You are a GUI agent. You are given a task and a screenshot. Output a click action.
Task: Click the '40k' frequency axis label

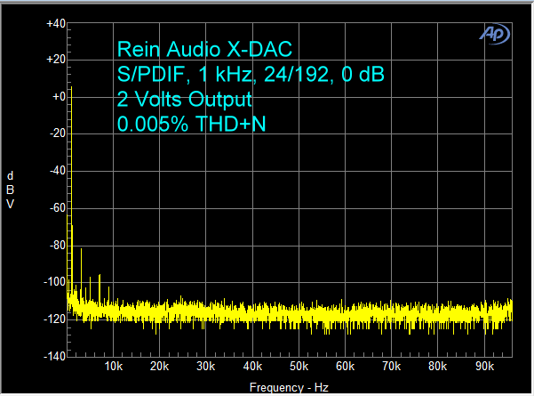click(252, 367)
